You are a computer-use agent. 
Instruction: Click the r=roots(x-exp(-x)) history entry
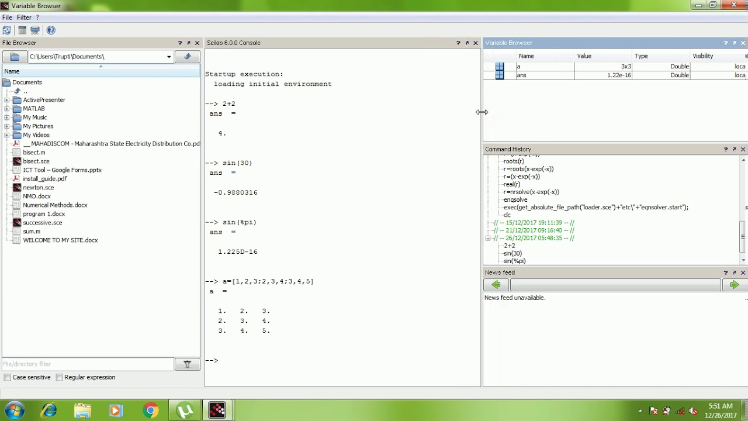click(x=529, y=169)
